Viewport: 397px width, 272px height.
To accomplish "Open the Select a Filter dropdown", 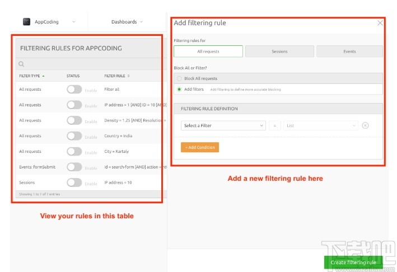I will coord(223,126).
